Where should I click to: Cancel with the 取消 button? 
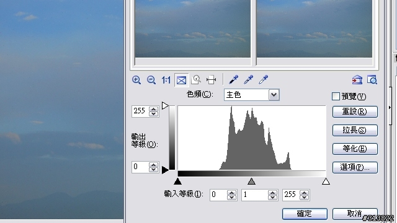[355, 214]
